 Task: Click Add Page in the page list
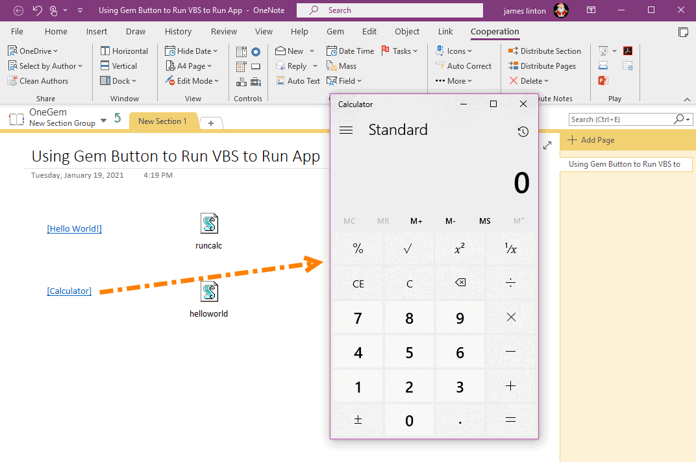click(591, 140)
